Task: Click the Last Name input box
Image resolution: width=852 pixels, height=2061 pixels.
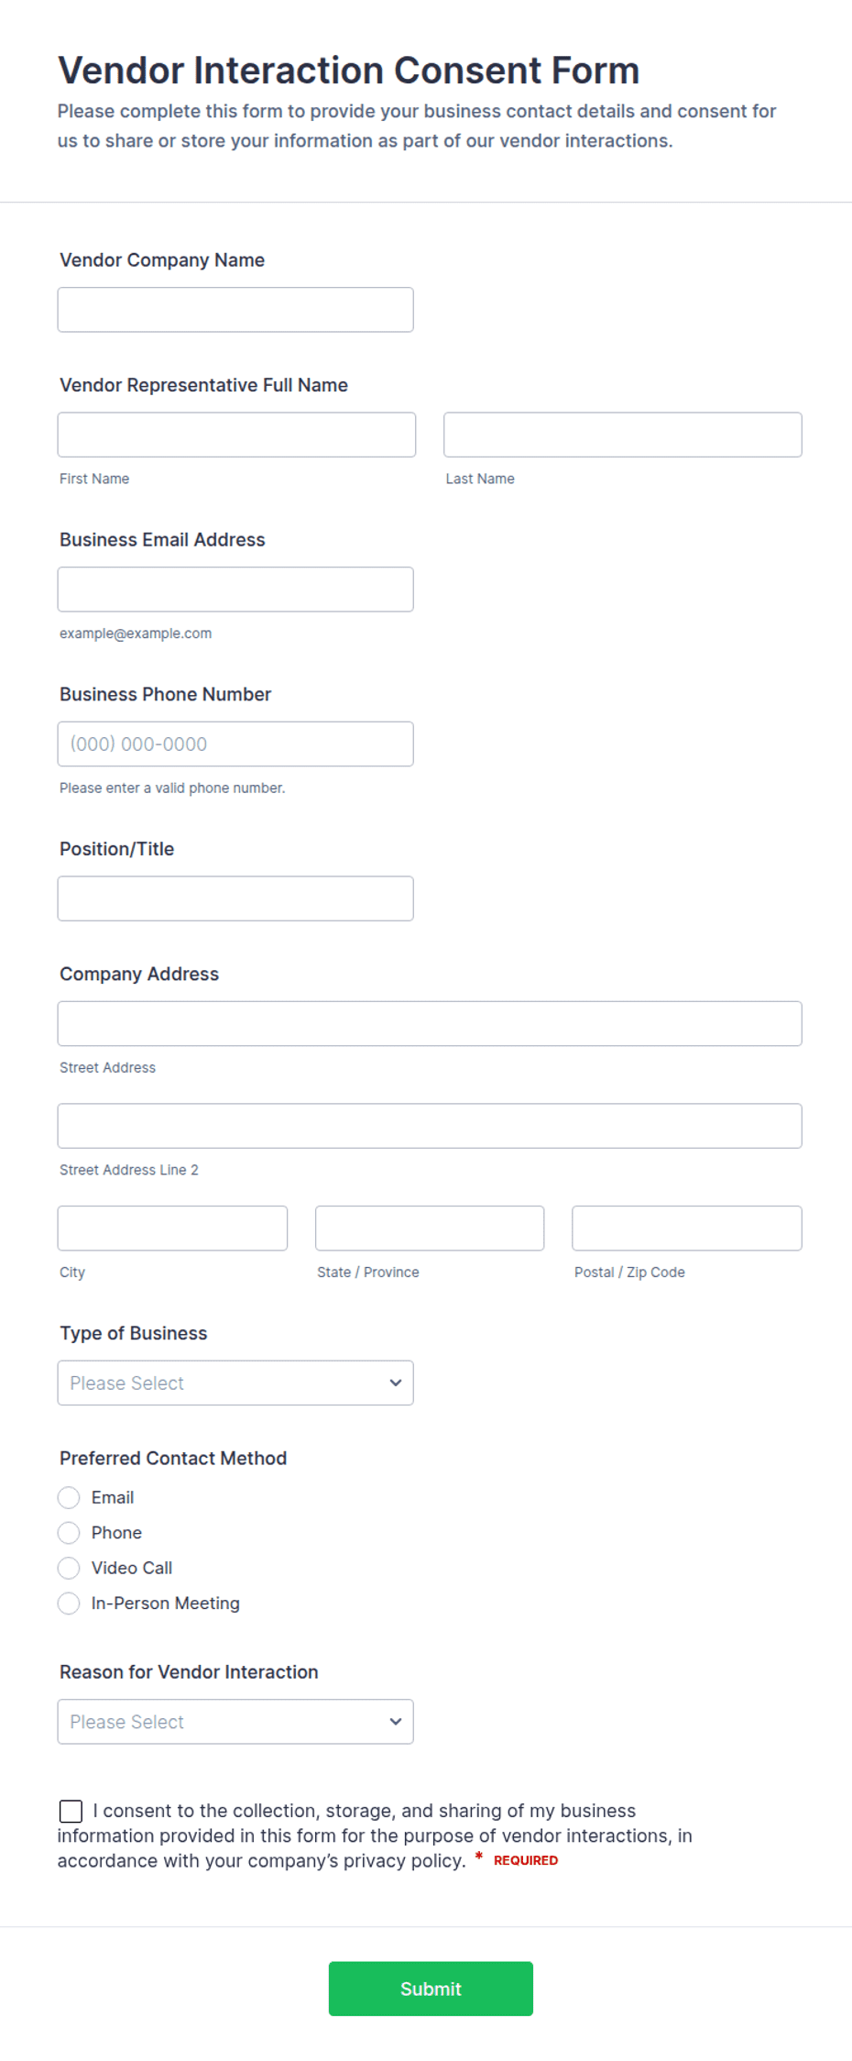Action: coord(623,435)
